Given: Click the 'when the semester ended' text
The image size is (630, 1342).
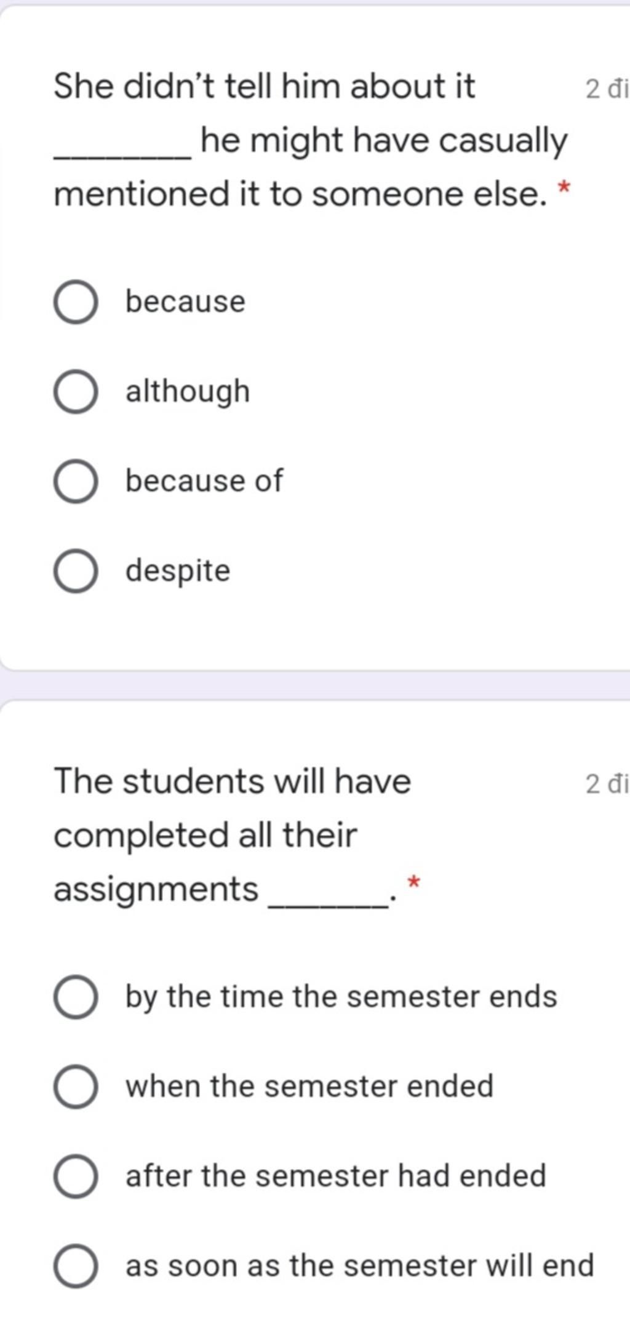Looking at the screenshot, I should pos(309,1086).
